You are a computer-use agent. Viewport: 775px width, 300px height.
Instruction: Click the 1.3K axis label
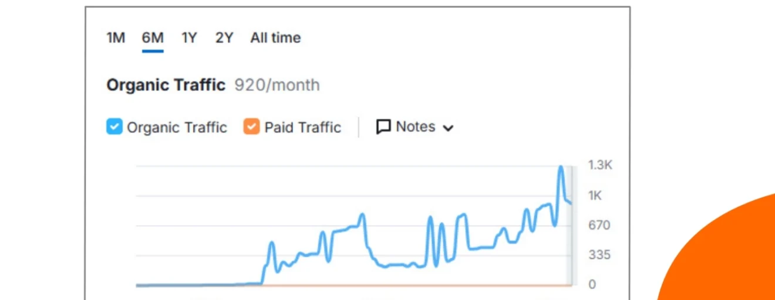600,166
